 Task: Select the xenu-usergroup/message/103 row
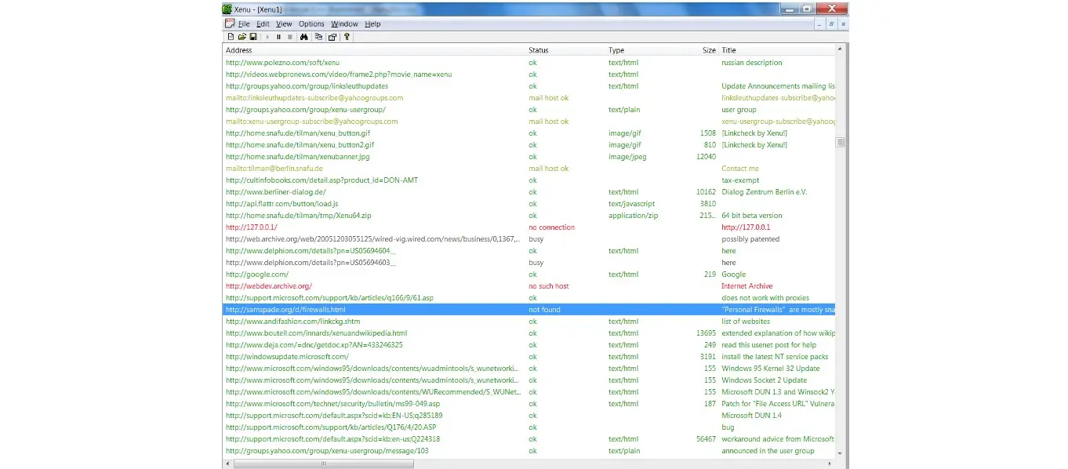click(x=529, y=451)
